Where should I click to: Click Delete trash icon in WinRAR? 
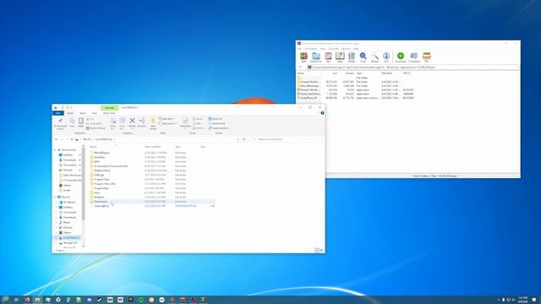tap(352, 57)
